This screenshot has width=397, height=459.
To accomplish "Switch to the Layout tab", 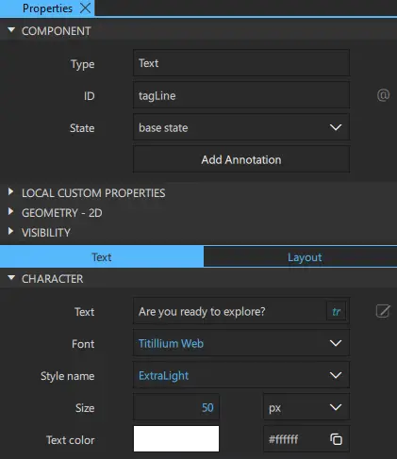I will click(301, 257).
